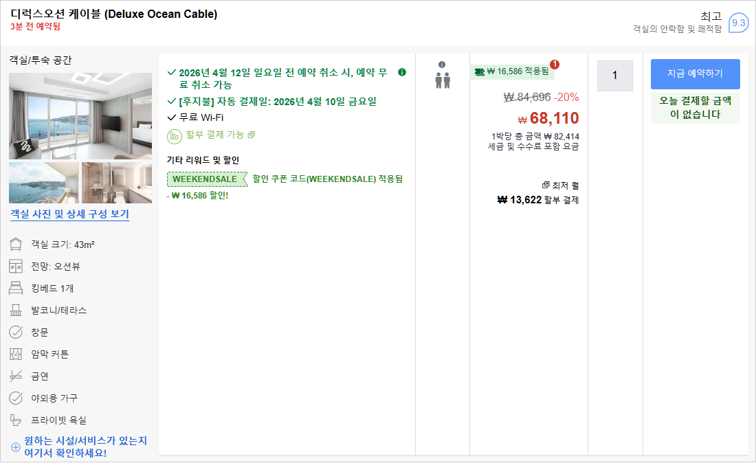Click the plus icon beside 원하는 시설/서비스
This screenshot has height=463, width=756.
(x=16, y=447)
